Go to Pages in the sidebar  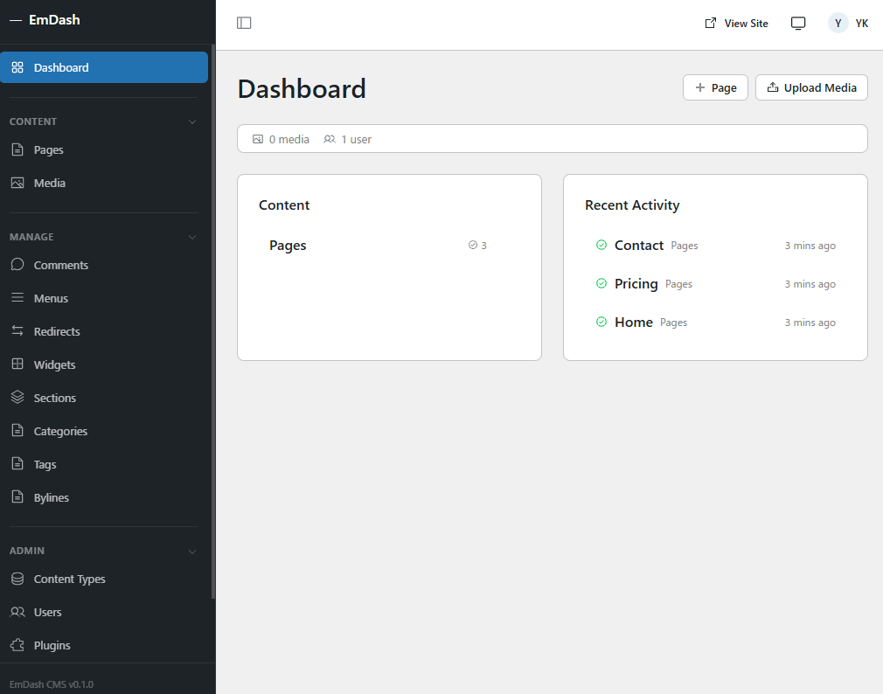[x=48, y=149]
